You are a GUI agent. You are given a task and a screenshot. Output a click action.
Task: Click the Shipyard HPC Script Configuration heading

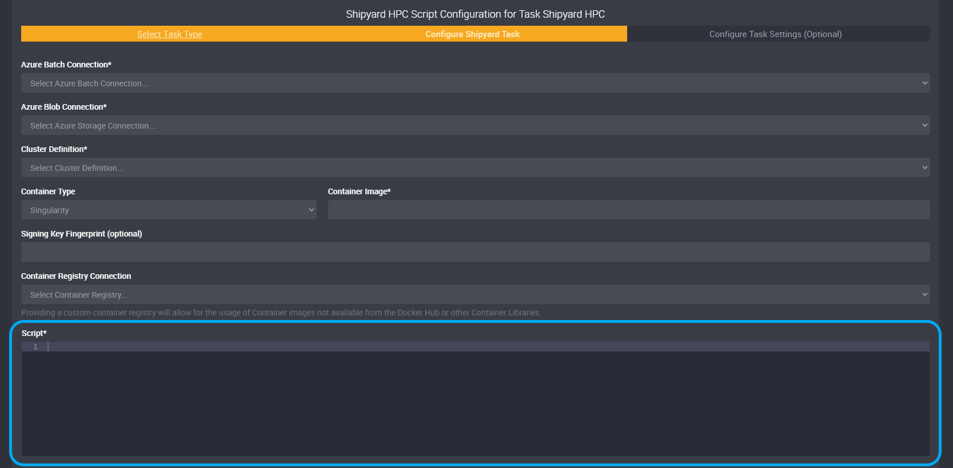coord(475,14)
